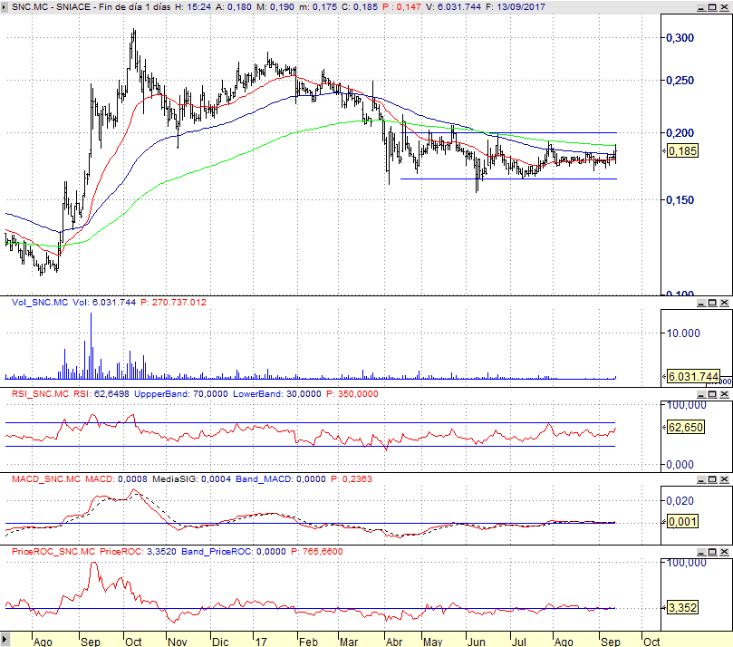
Task: Maximize the PriceROC_SNC.MC pane
Action: pos(712,551)
